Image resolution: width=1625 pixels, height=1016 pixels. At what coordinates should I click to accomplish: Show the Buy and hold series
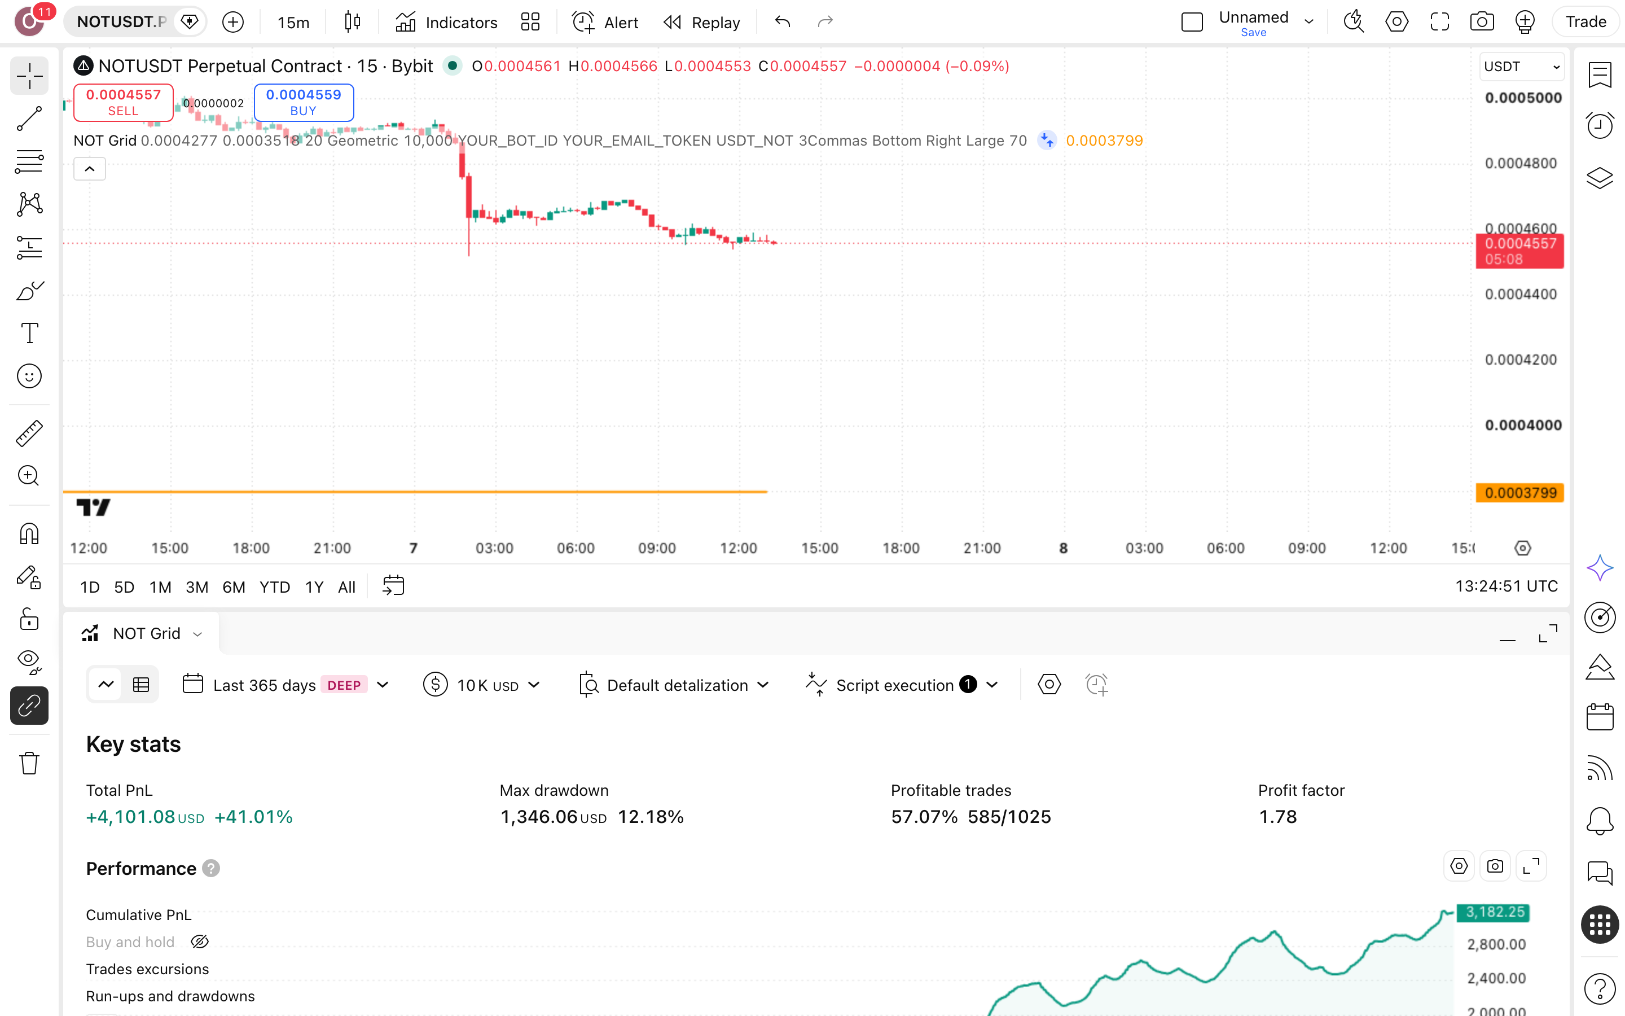pos(200,942)
